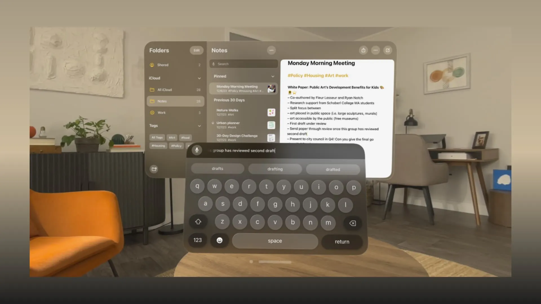Screen dimensions: 541x304
Task: Click the image picker icon beside keyboard
Action: [x=154, y=169]
